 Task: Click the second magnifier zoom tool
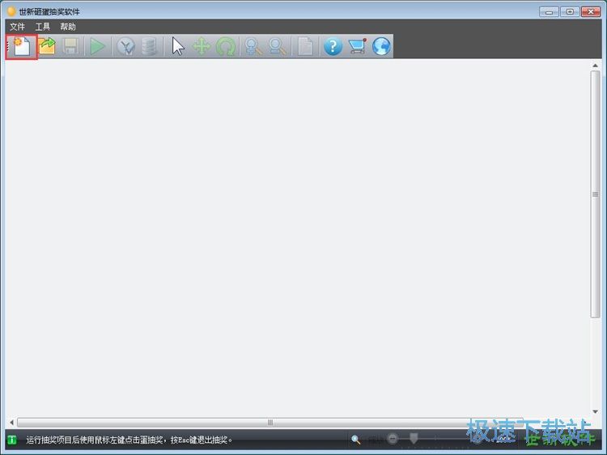[x=277, y=46]
